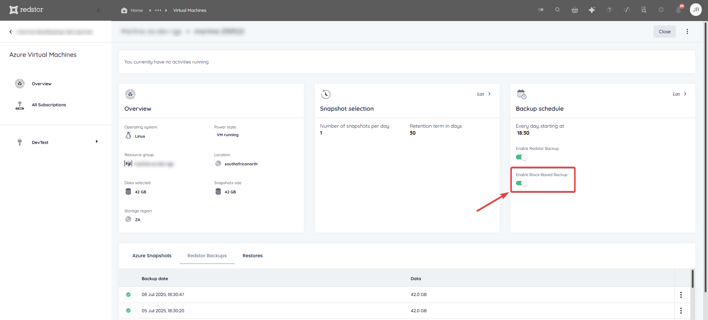Click the Overview card cube icon

coord(130,94)
